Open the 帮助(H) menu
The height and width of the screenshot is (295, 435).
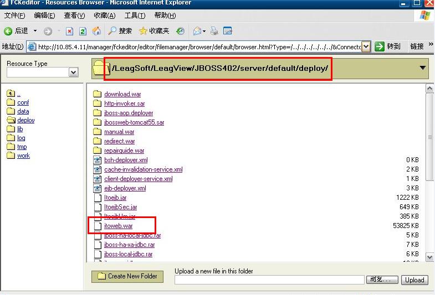(165, 15)
